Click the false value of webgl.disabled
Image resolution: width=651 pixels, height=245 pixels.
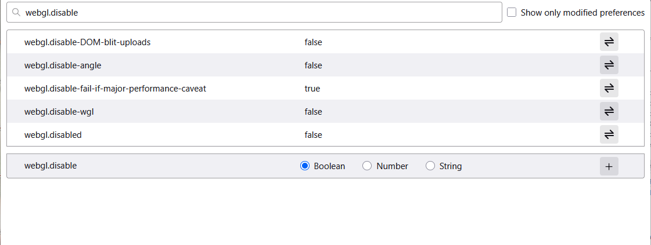pos(313,135)
